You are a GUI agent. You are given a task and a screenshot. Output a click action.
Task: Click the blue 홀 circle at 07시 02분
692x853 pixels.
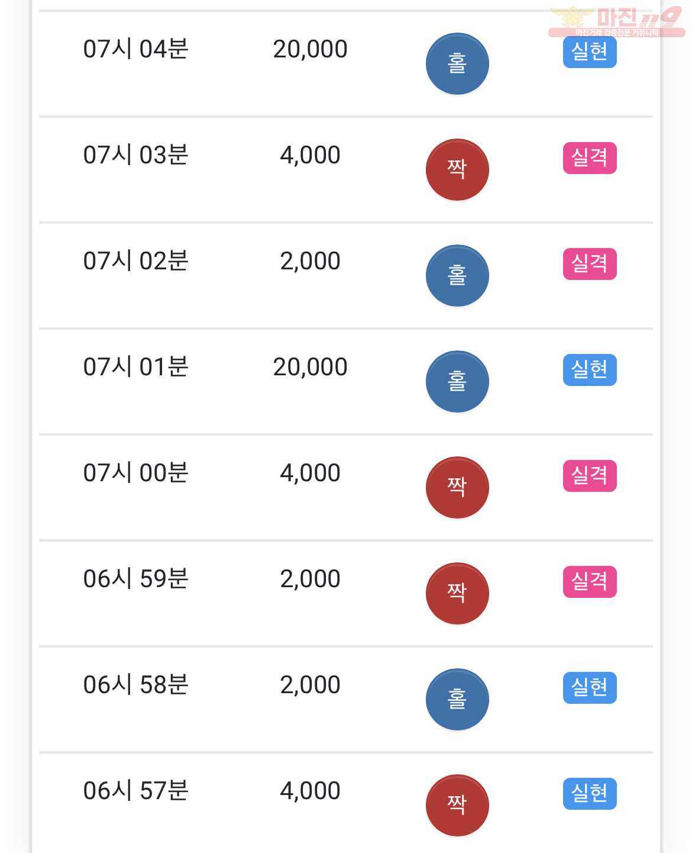(x=457, y=275)
